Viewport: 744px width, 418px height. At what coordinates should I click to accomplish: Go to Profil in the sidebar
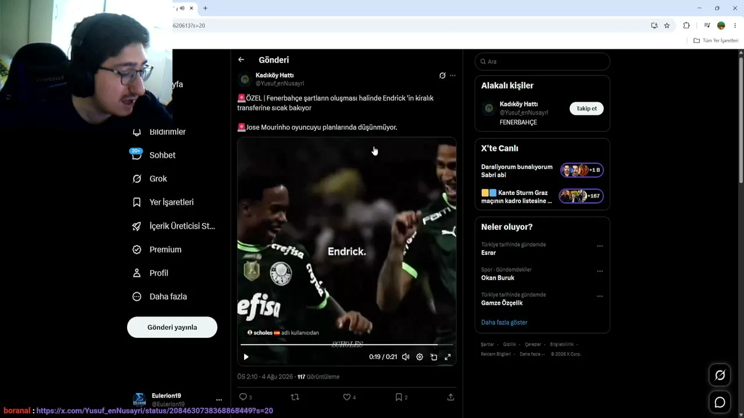pos(150,273)
